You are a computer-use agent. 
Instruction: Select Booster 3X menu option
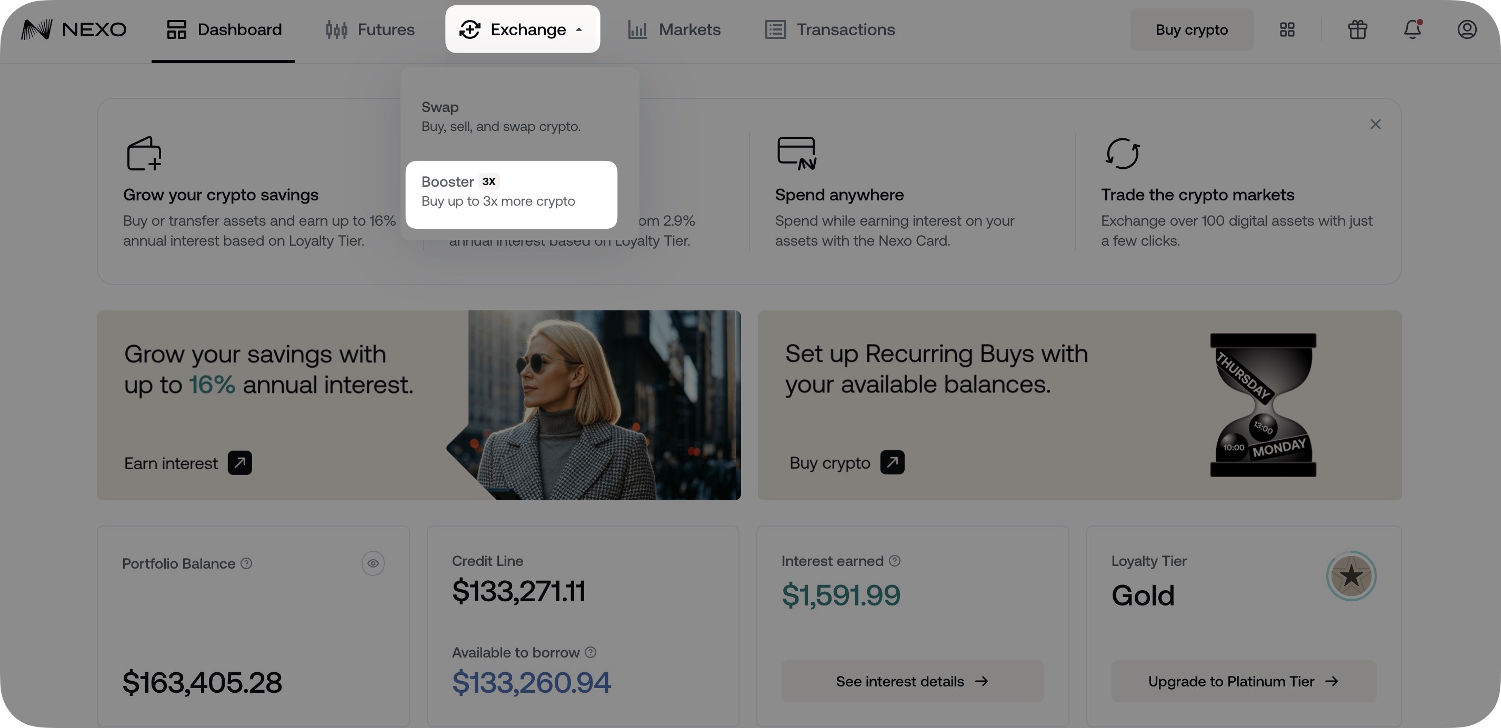511,195
